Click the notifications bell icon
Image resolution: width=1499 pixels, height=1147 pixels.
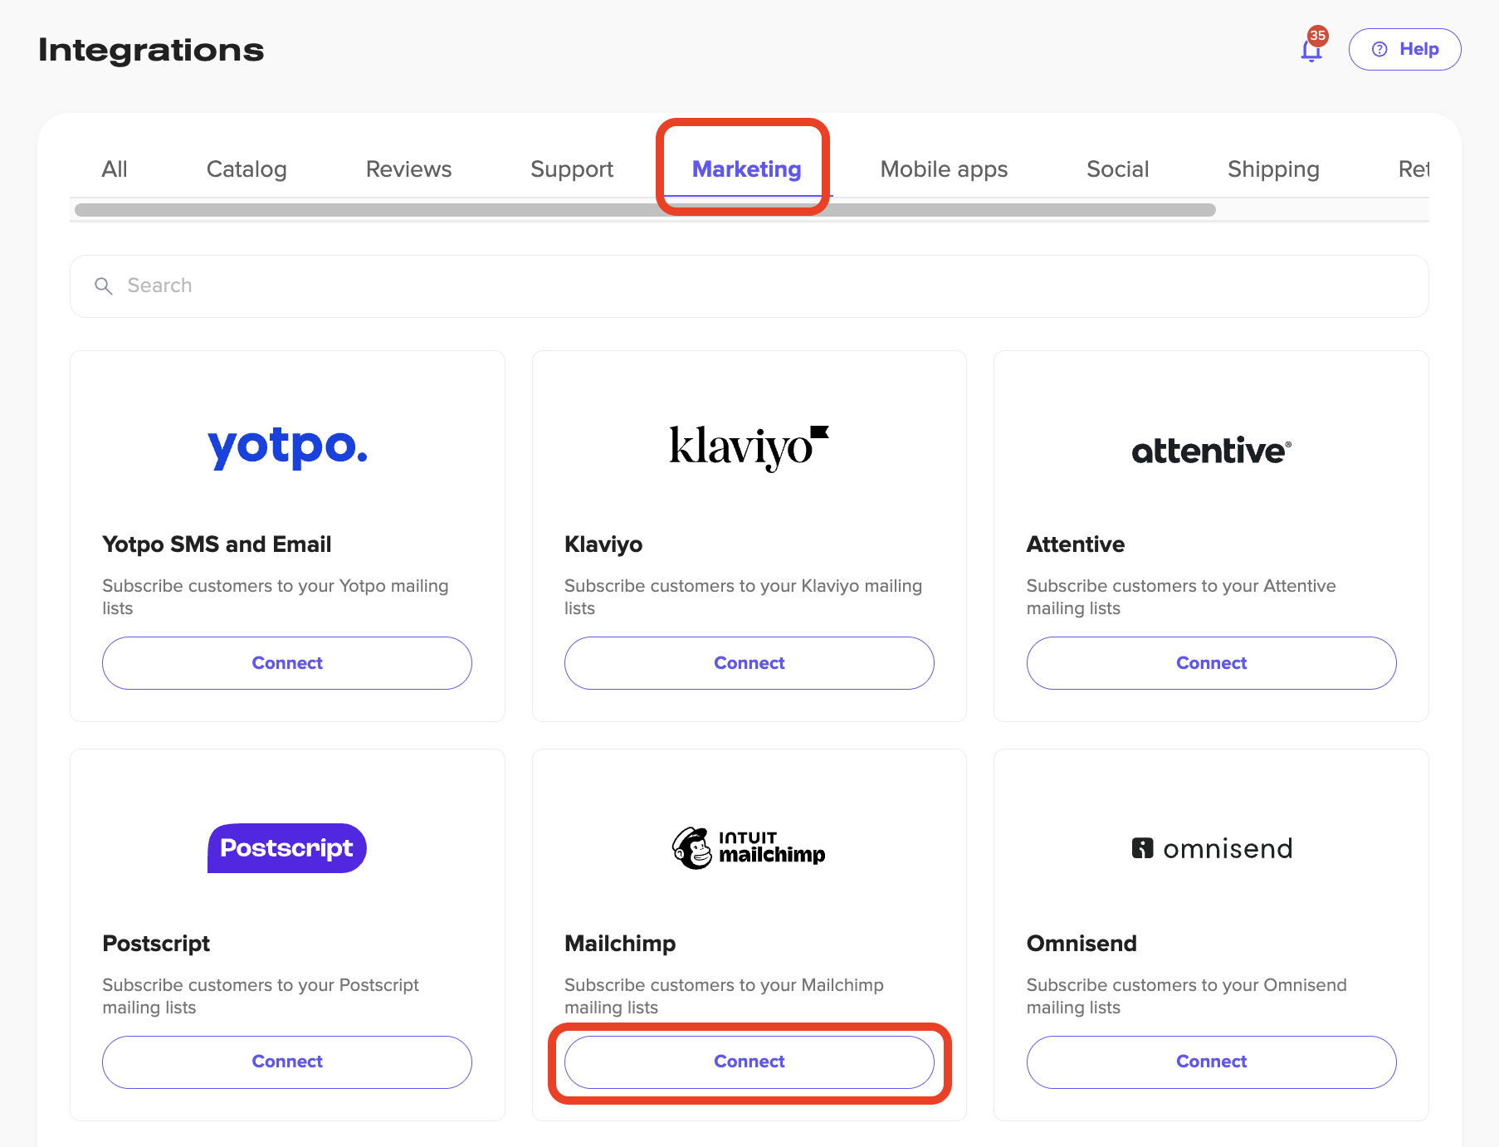click(1311, 51)
